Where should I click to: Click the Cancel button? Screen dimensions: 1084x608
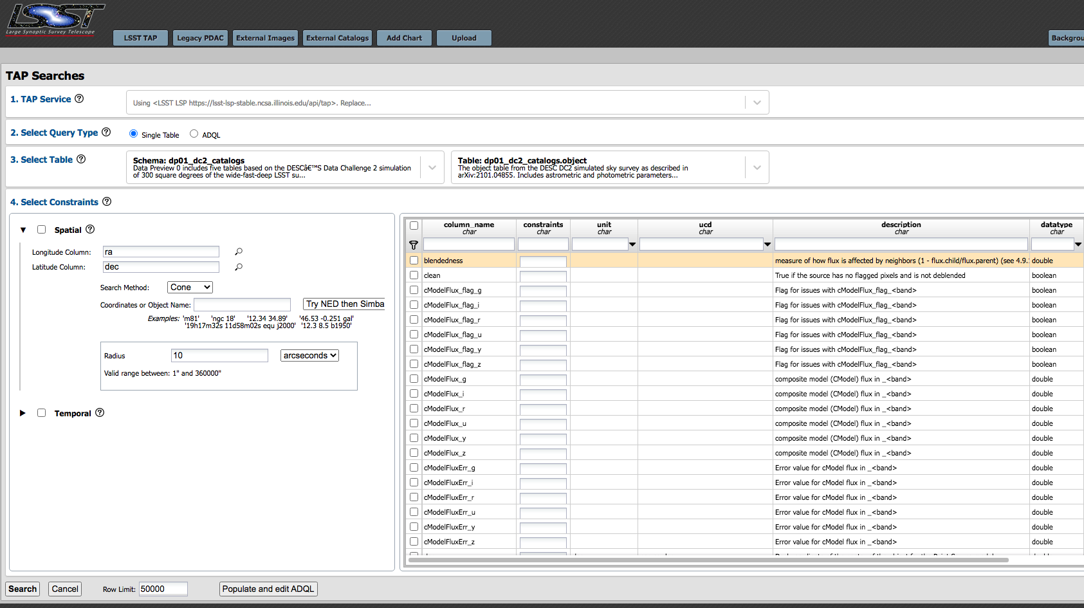tap(65, 589)
